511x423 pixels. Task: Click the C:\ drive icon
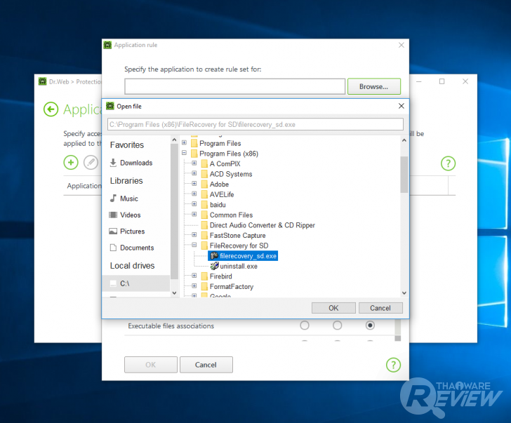(x=113, y=283)
